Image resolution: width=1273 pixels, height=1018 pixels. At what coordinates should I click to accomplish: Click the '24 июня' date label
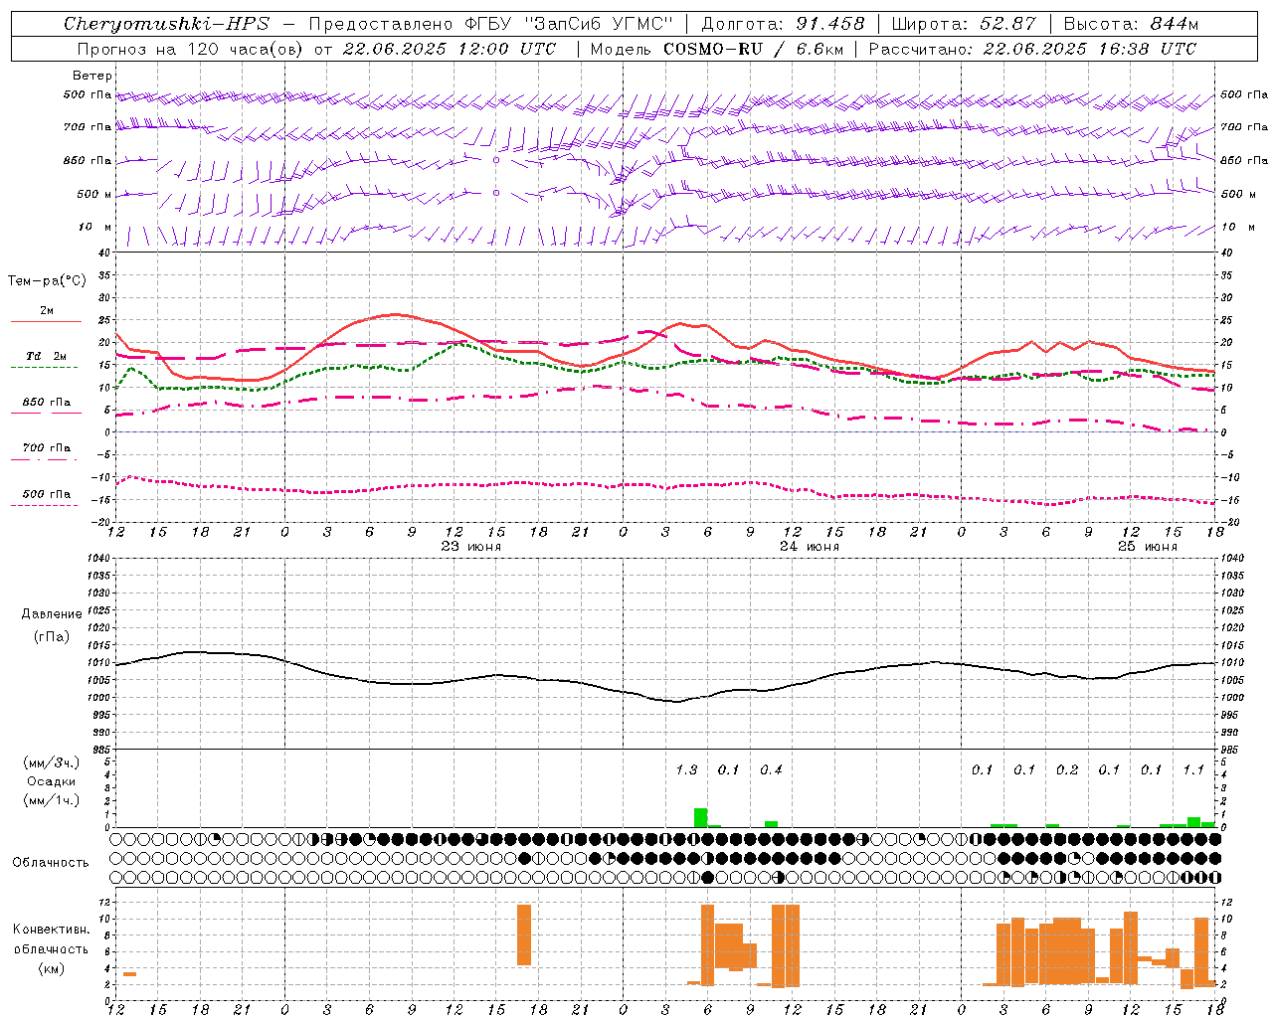pos(809,547)
